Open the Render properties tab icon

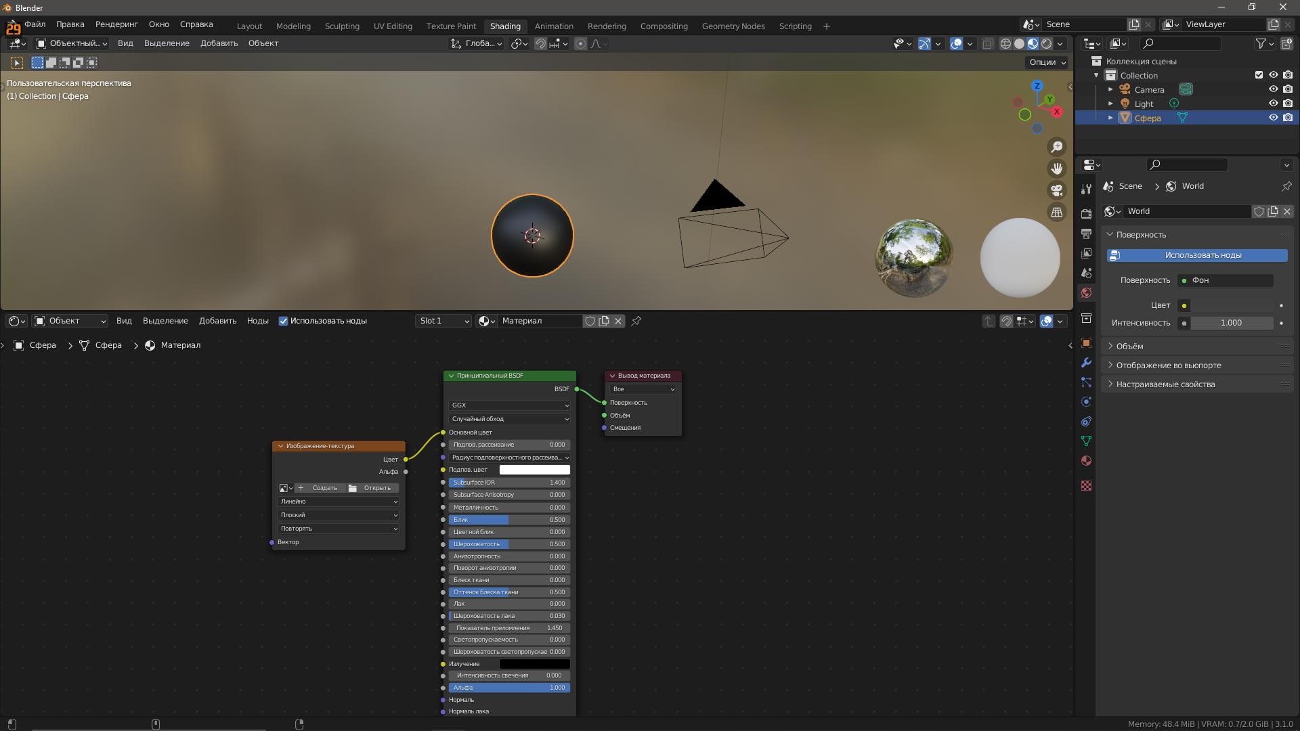1086,214
